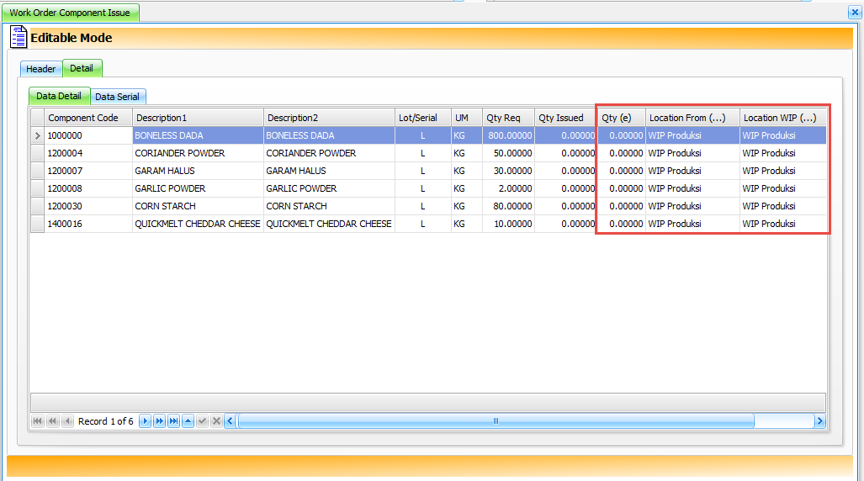Click the Location WIP (...) column header
Viewport: 864px width, 481px height.
pos(783,118)
